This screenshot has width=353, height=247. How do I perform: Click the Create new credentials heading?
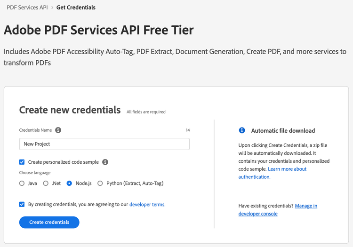[70, 110]
